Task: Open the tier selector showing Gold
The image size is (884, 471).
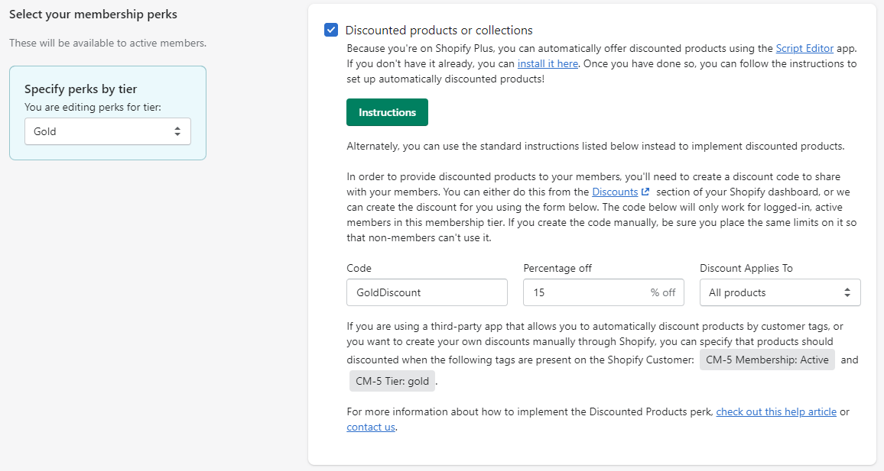Action: 107,131
